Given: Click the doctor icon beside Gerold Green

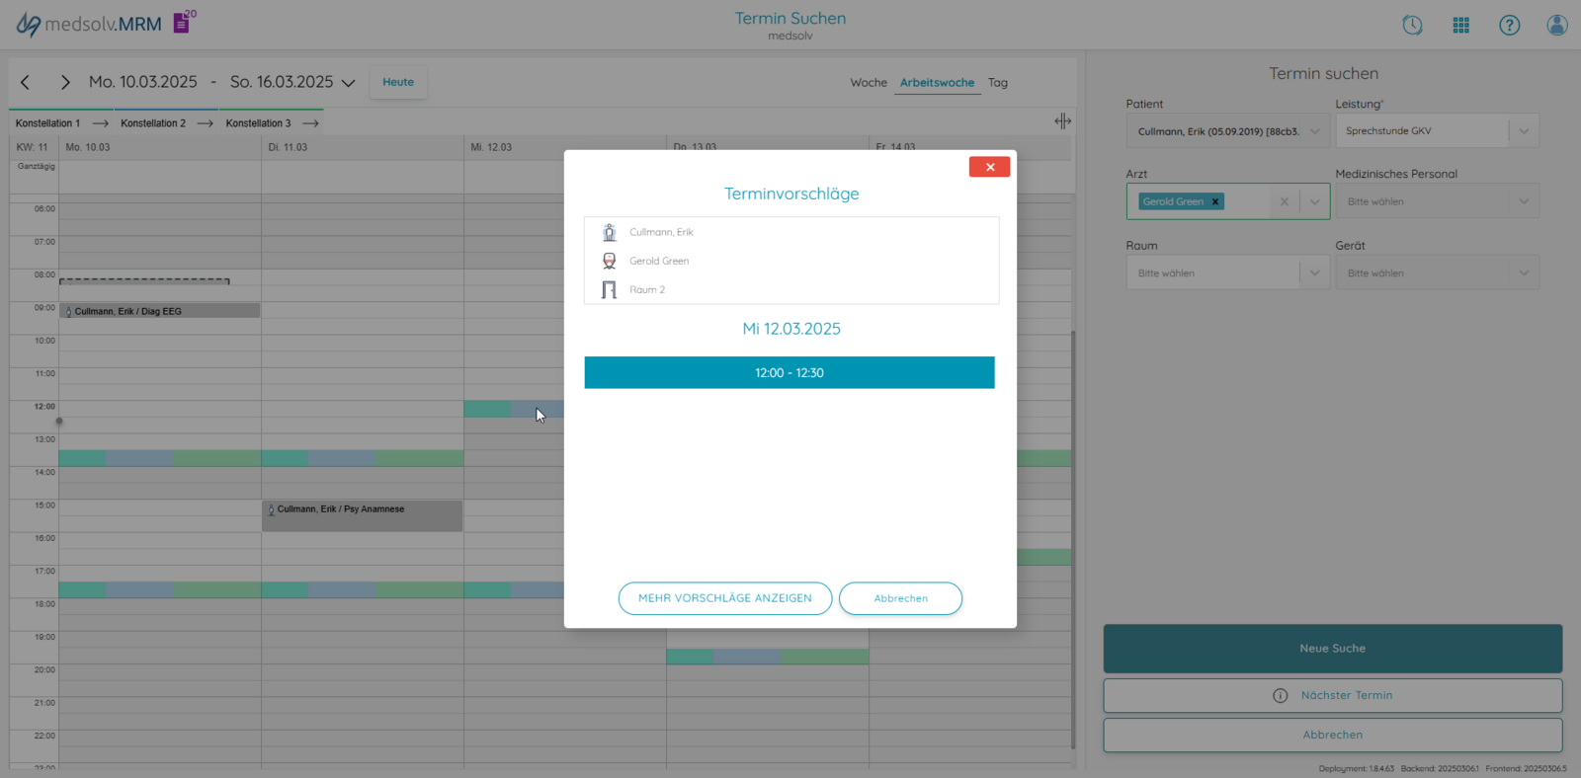Looking at the screenshot, I should tap(610, 261).
